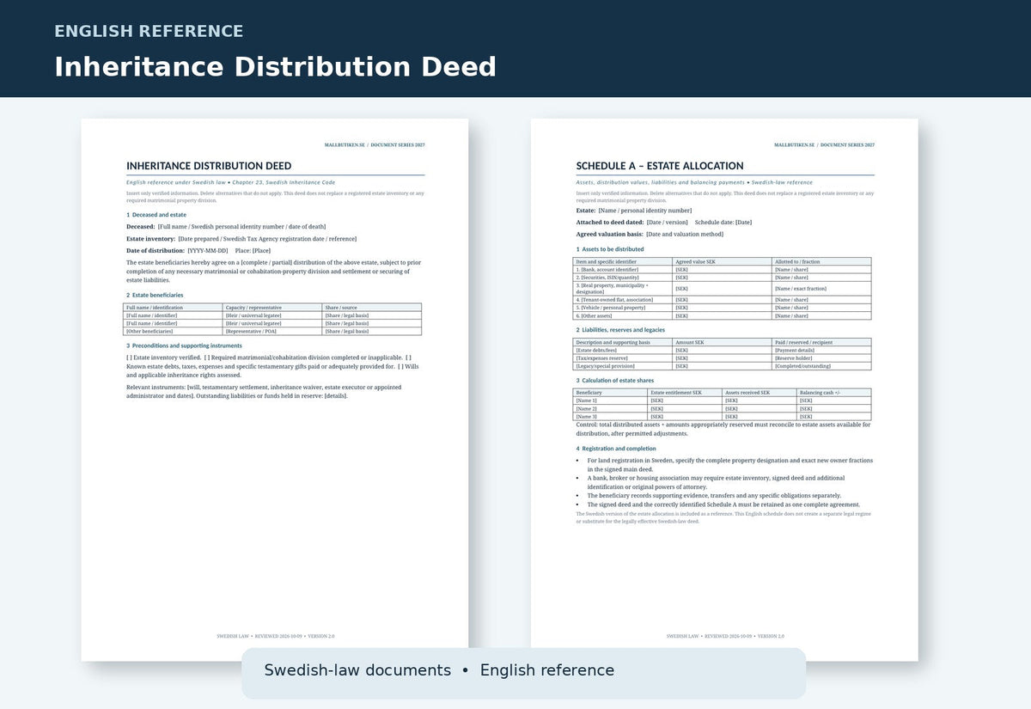
Task: Click the 'Agreed valuation basis:' label
Action: coord(609,234)
